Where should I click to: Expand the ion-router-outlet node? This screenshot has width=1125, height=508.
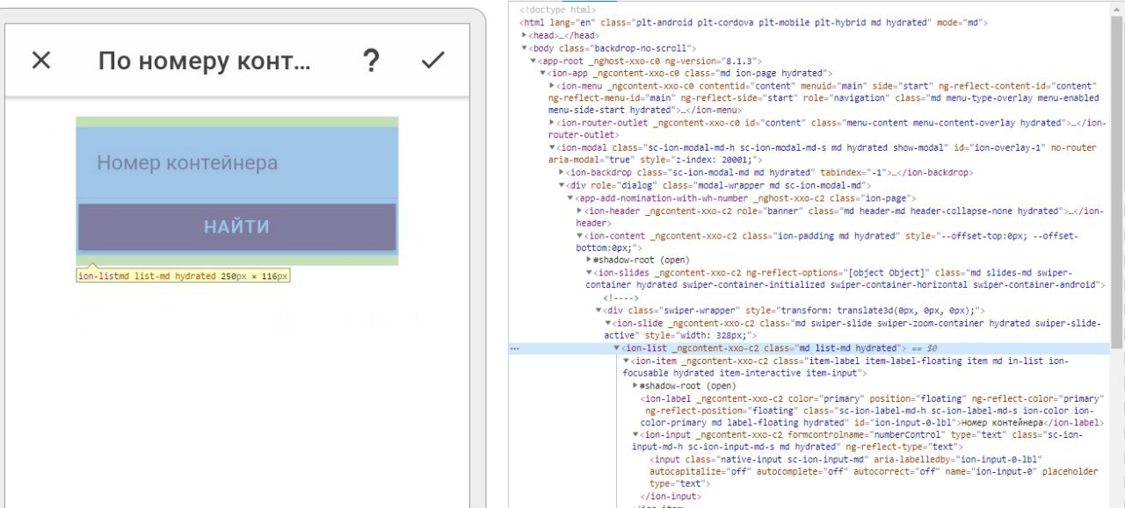(552, 123)
